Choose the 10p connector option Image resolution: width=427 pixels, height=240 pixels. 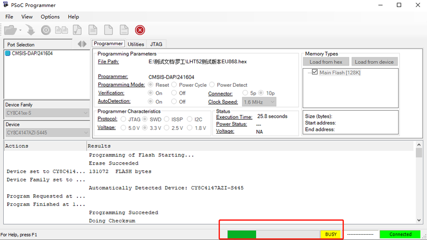pyautogui.click(x=261, y=93)
